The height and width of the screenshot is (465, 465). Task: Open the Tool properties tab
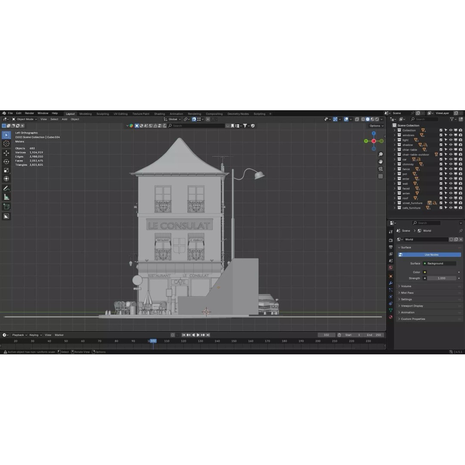(391, 231)
